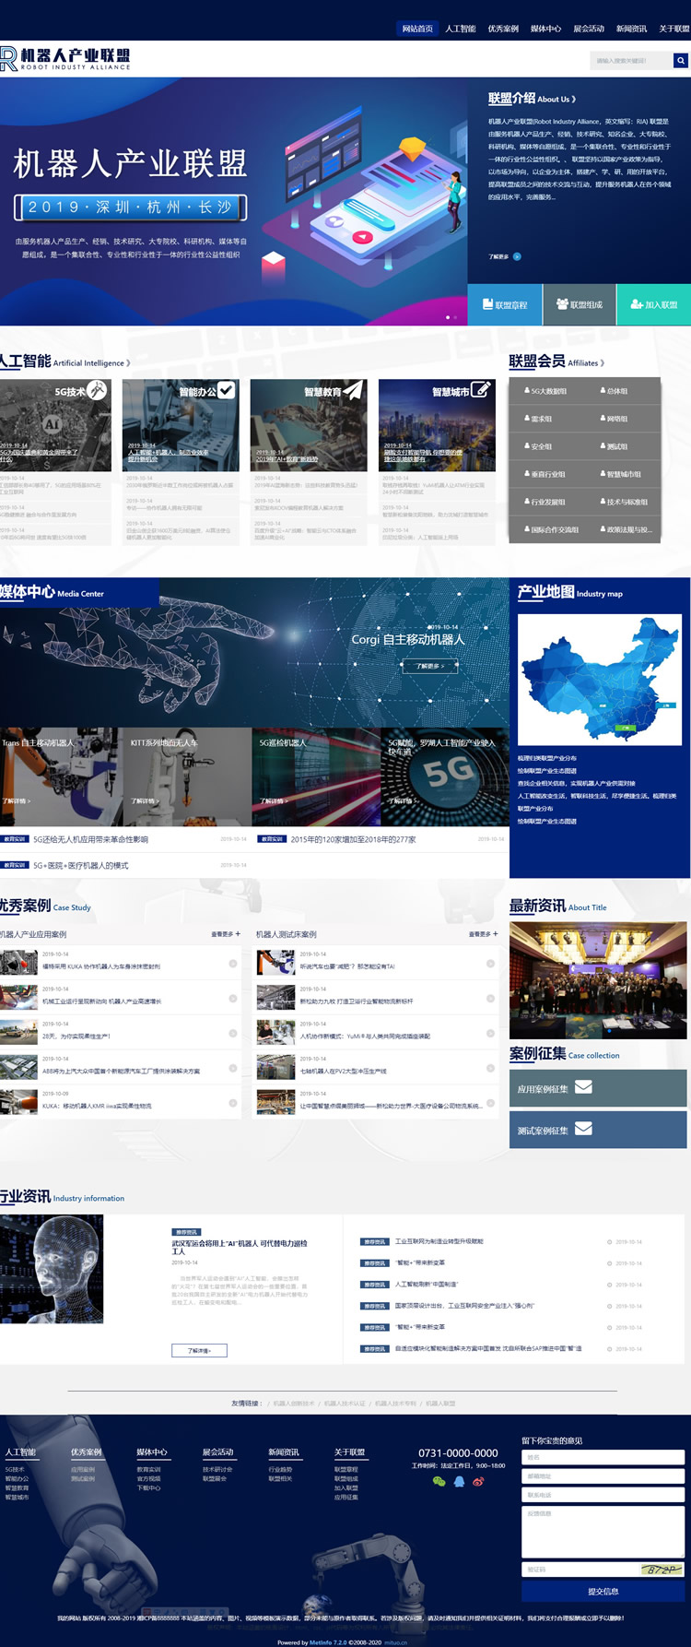The image size is (691, 1647).
Task: Click the 提交信息 submit button
Action: [x=603, y=1591]
